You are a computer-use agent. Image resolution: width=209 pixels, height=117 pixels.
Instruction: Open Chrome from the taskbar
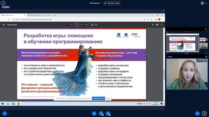click(19, 104)
